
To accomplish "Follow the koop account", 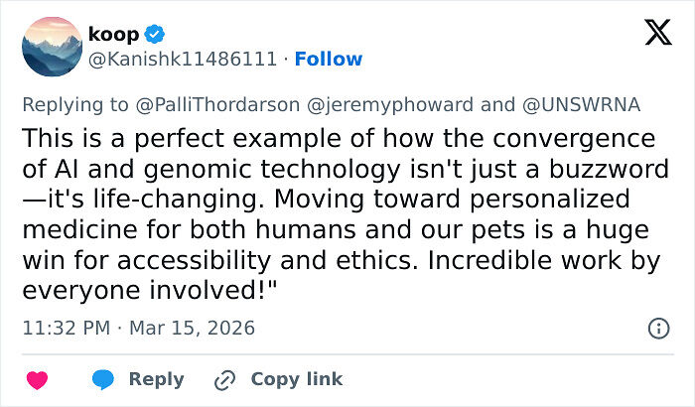I will [329, 59].
